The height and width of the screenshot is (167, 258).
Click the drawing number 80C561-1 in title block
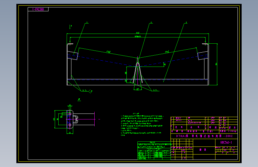tap(226, 142)
